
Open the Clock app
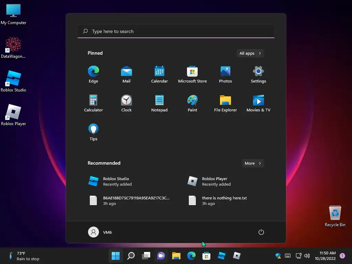click(x=126, y=103)
